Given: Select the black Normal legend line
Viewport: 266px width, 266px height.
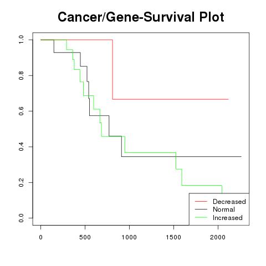Looking at the screenshot, I should [201, 209].
